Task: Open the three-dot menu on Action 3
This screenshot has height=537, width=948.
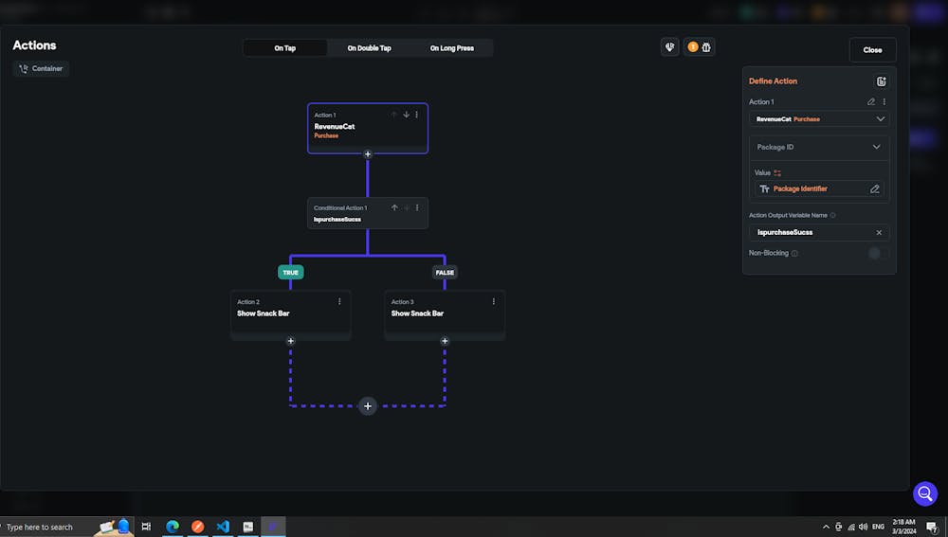Action: coord(494,302)
